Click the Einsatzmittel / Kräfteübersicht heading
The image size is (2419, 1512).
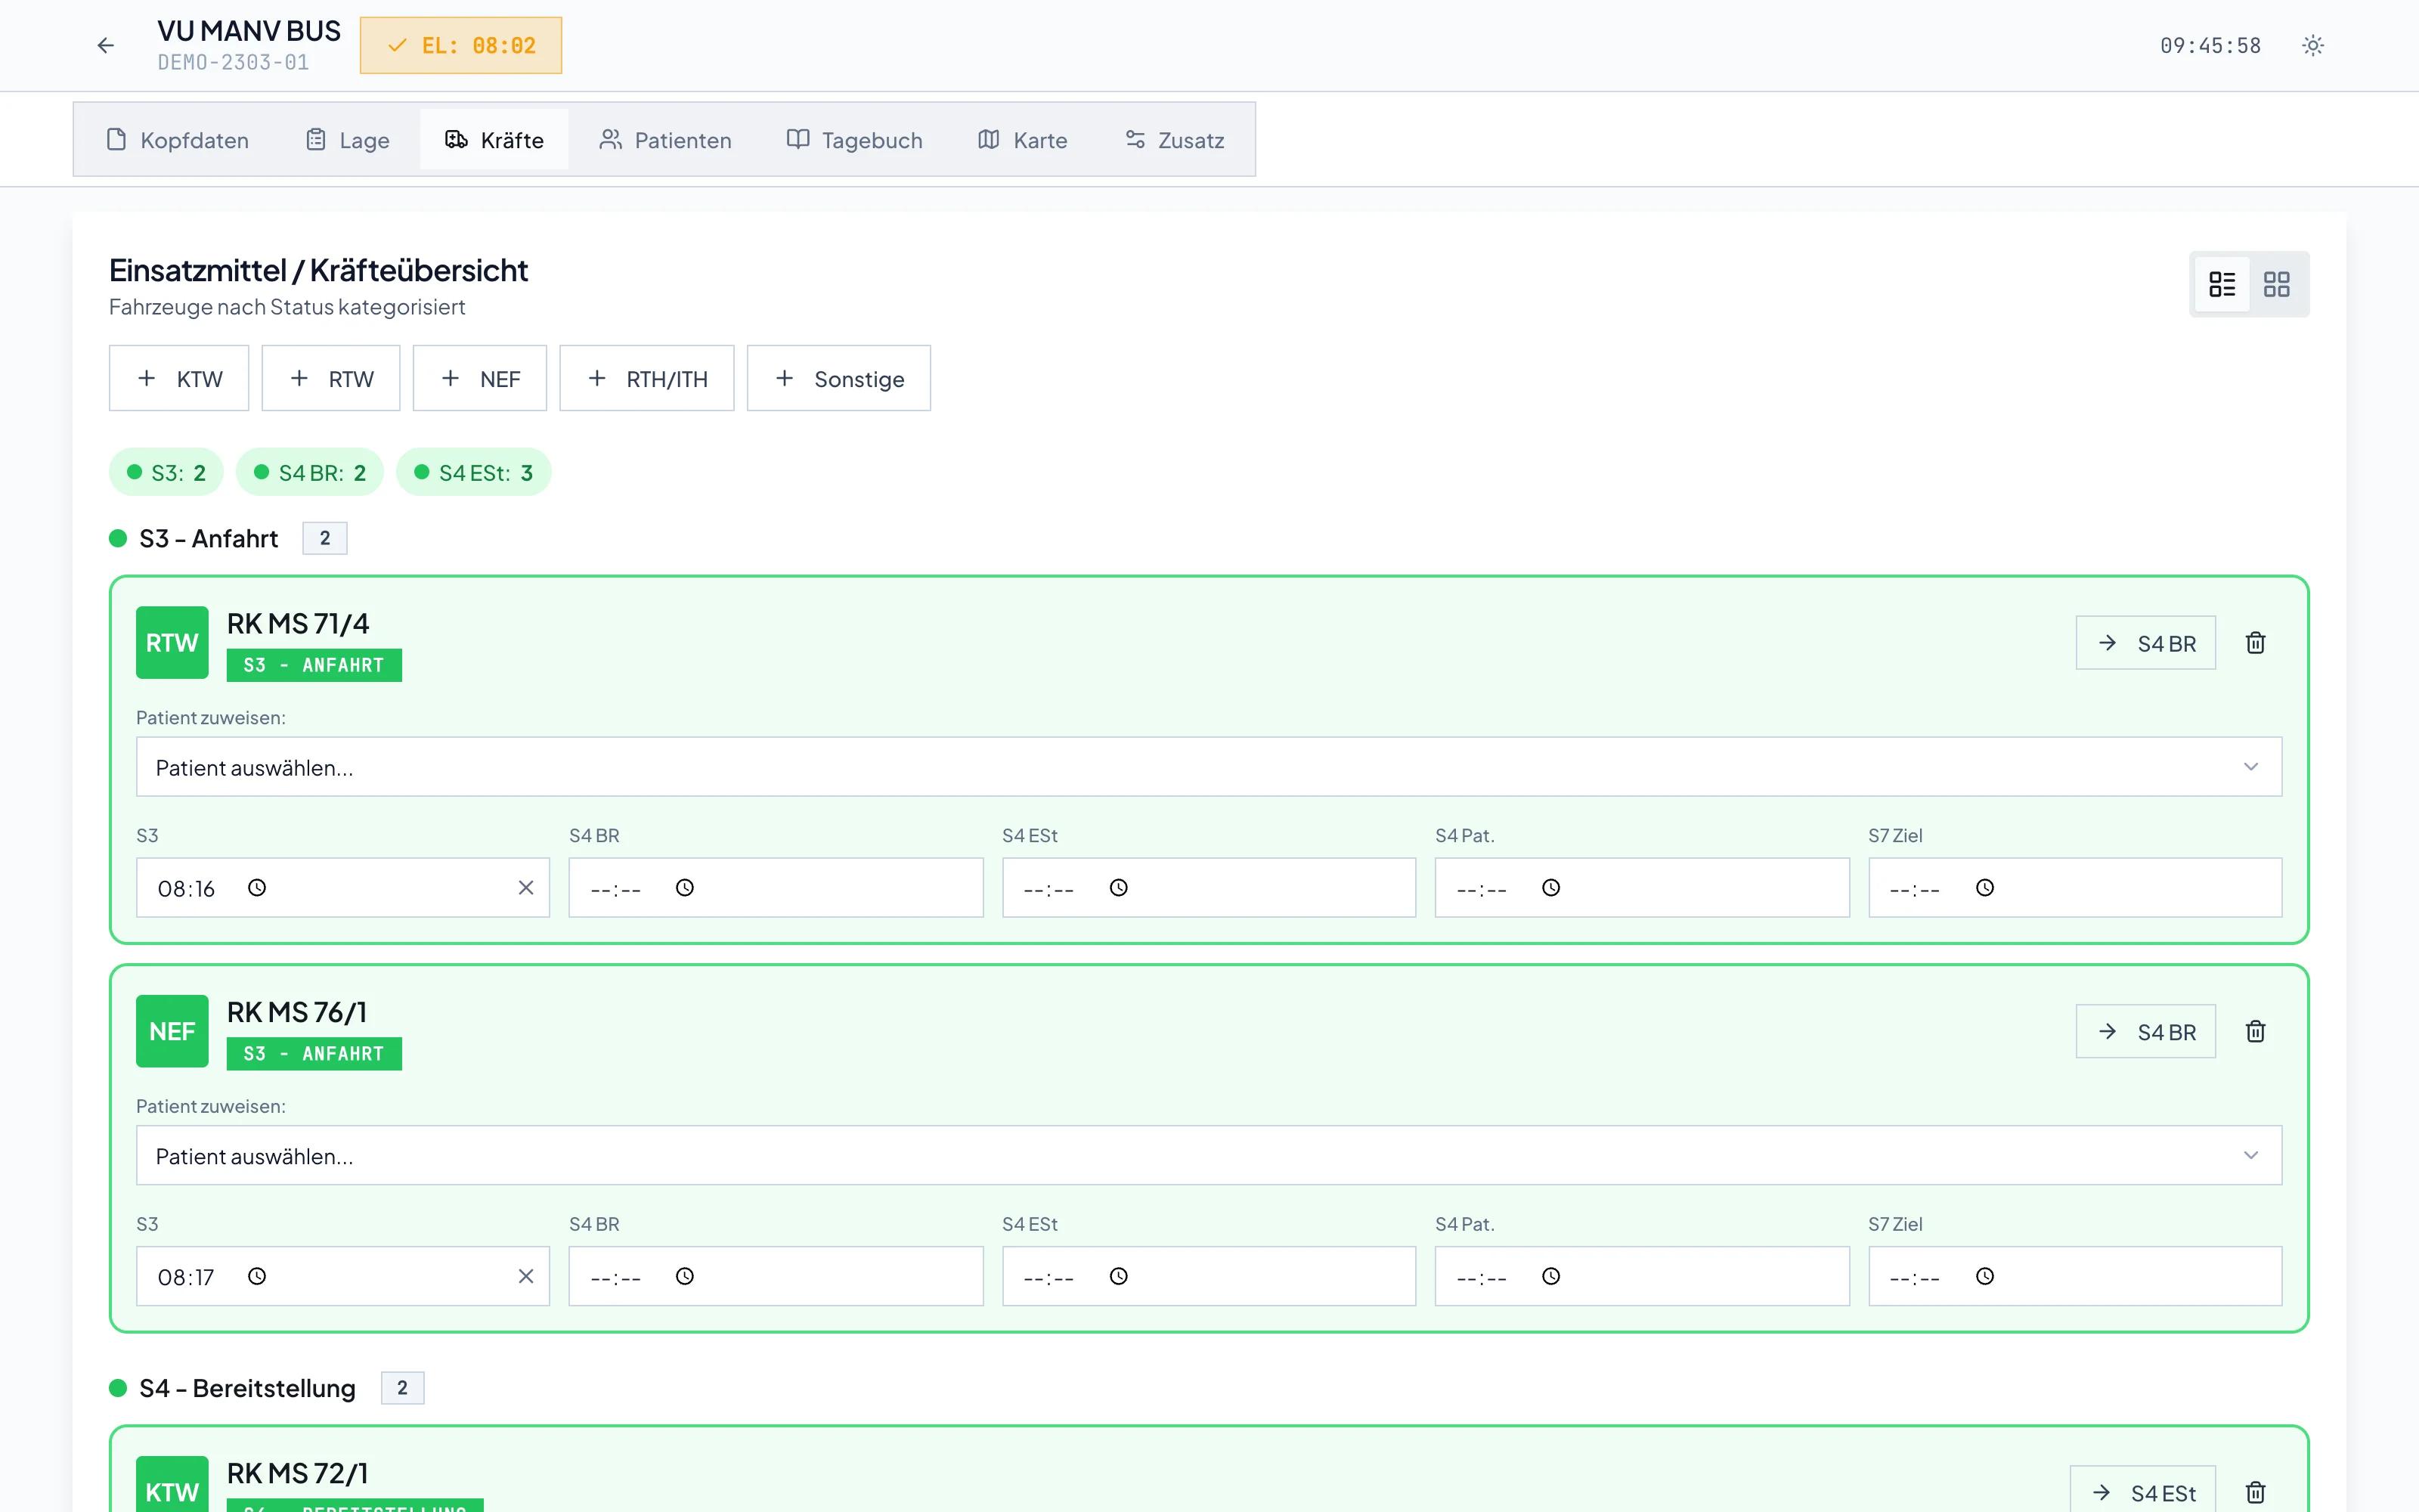coord(319,270)
